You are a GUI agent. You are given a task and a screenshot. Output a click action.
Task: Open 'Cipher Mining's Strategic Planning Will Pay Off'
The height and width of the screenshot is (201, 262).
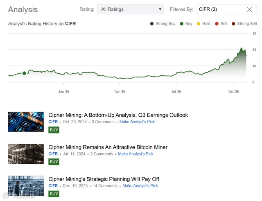(104, 179)
